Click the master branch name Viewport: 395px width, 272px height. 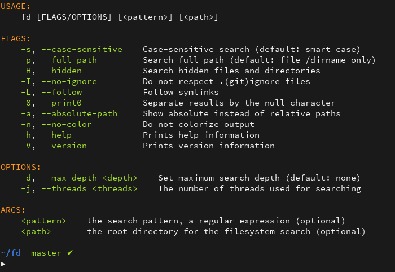[x=46, y=253]
